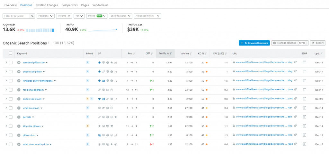Open the Competitors tab
Image resolution: width=329 pixels, height=154 pixels.
(69, 5)
